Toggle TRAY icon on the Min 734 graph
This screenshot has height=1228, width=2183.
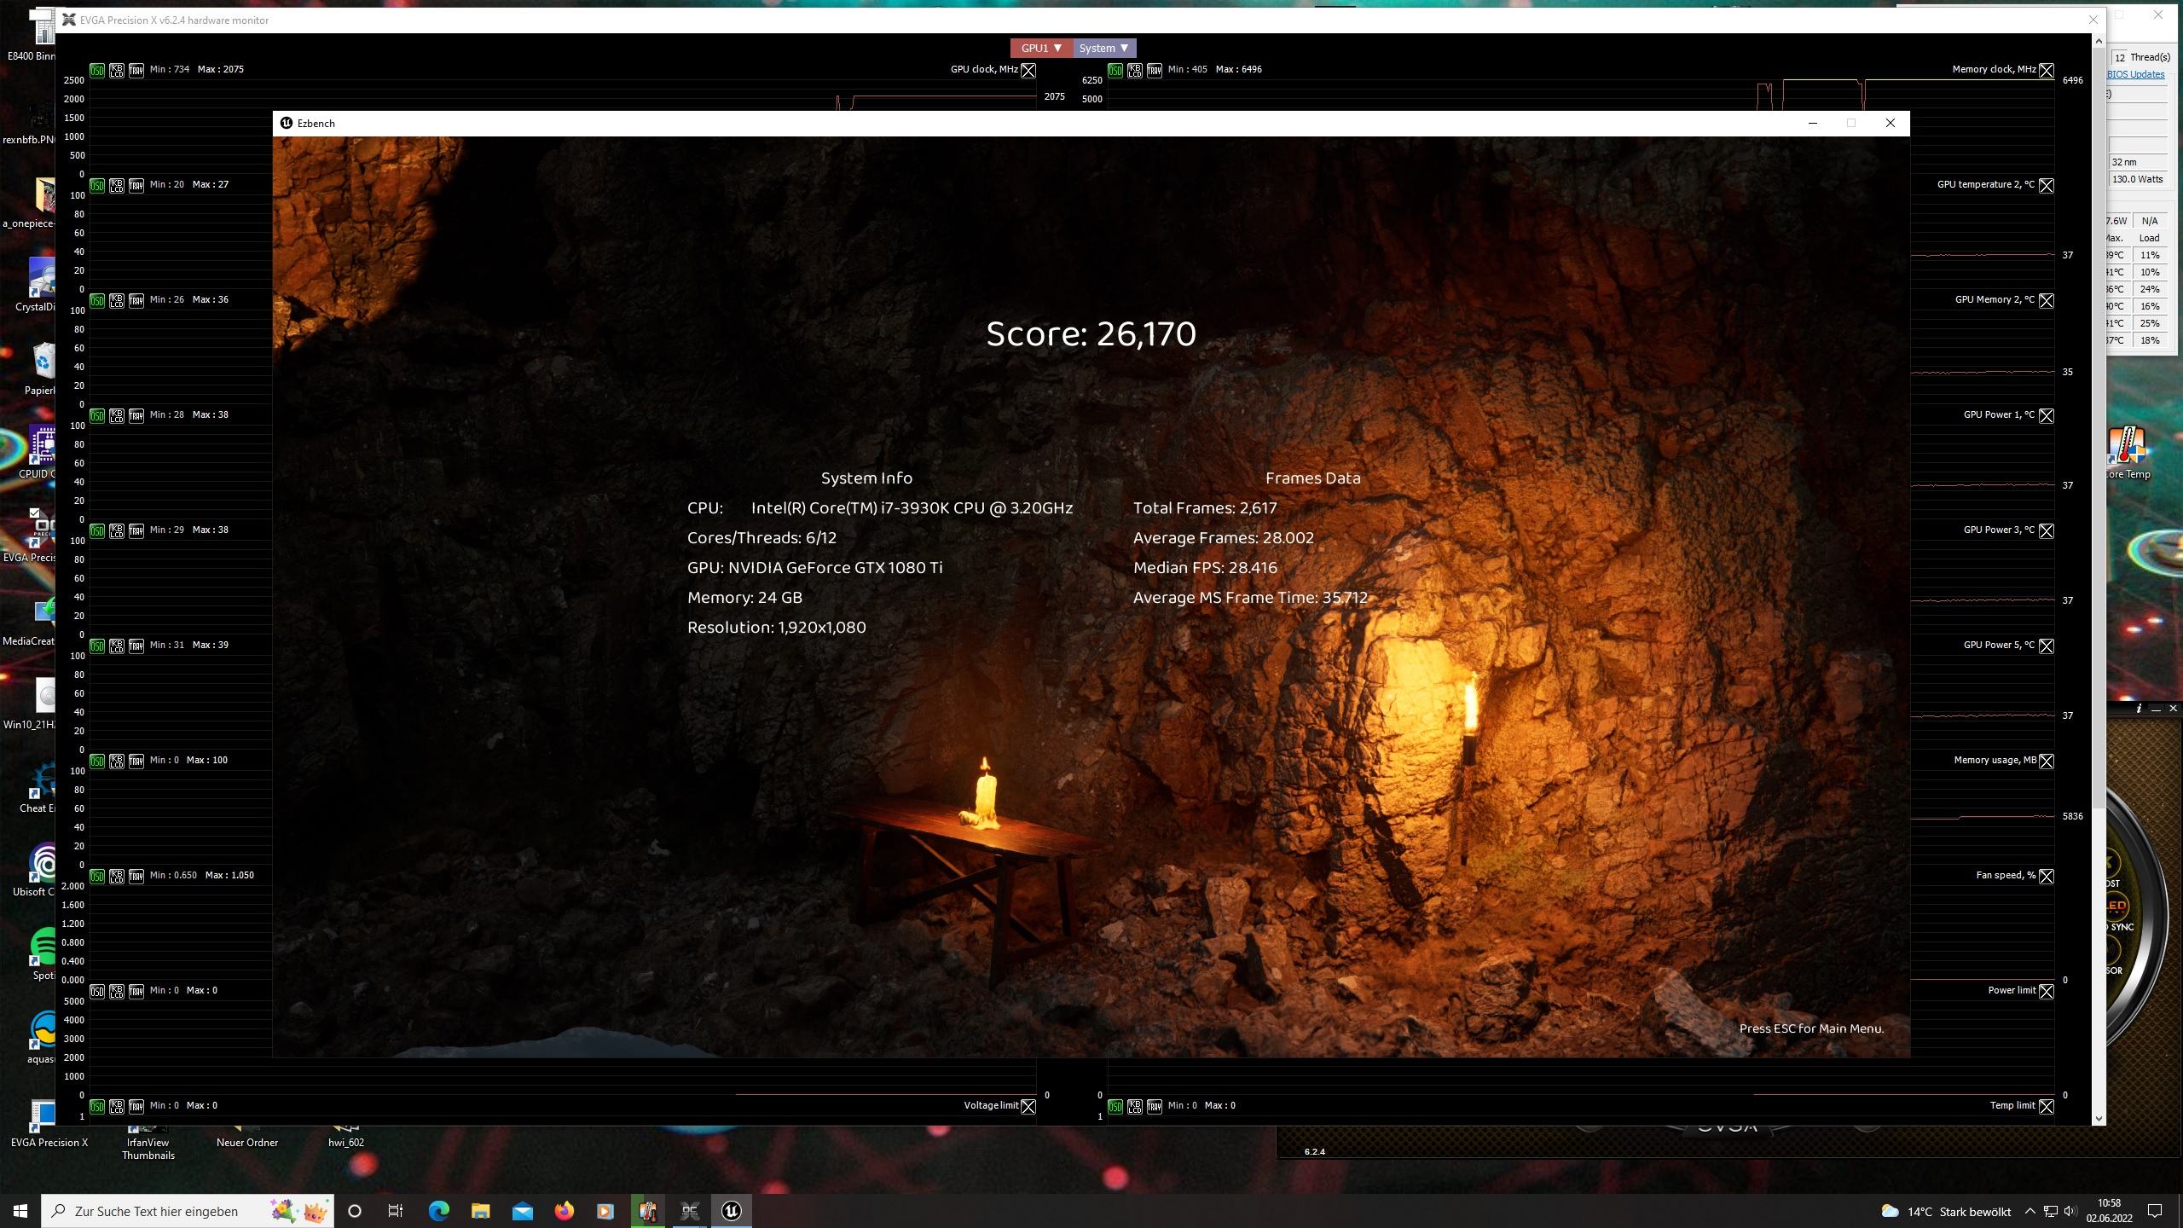[x=136, y=70]
